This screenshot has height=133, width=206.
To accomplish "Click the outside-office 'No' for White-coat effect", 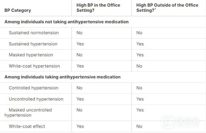I will (139, 126).
